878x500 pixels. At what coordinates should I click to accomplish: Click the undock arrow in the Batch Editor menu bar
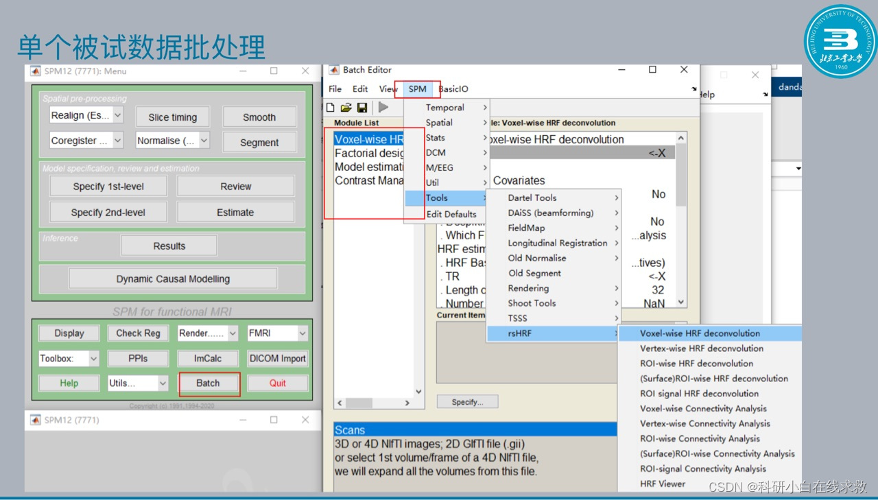(x=693, y=89)
